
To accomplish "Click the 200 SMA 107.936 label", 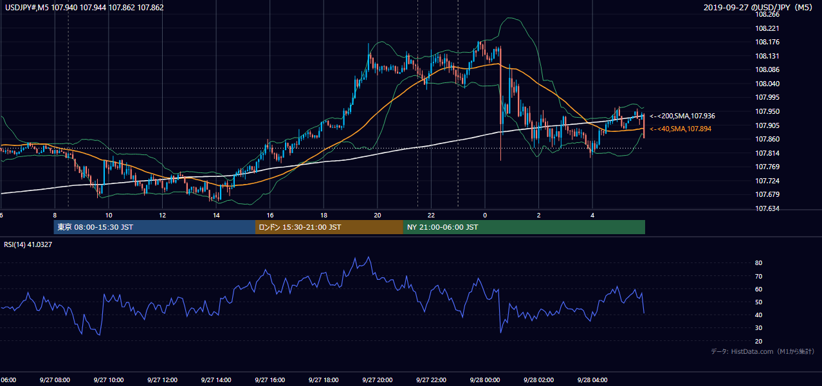I will click(682, 116).
